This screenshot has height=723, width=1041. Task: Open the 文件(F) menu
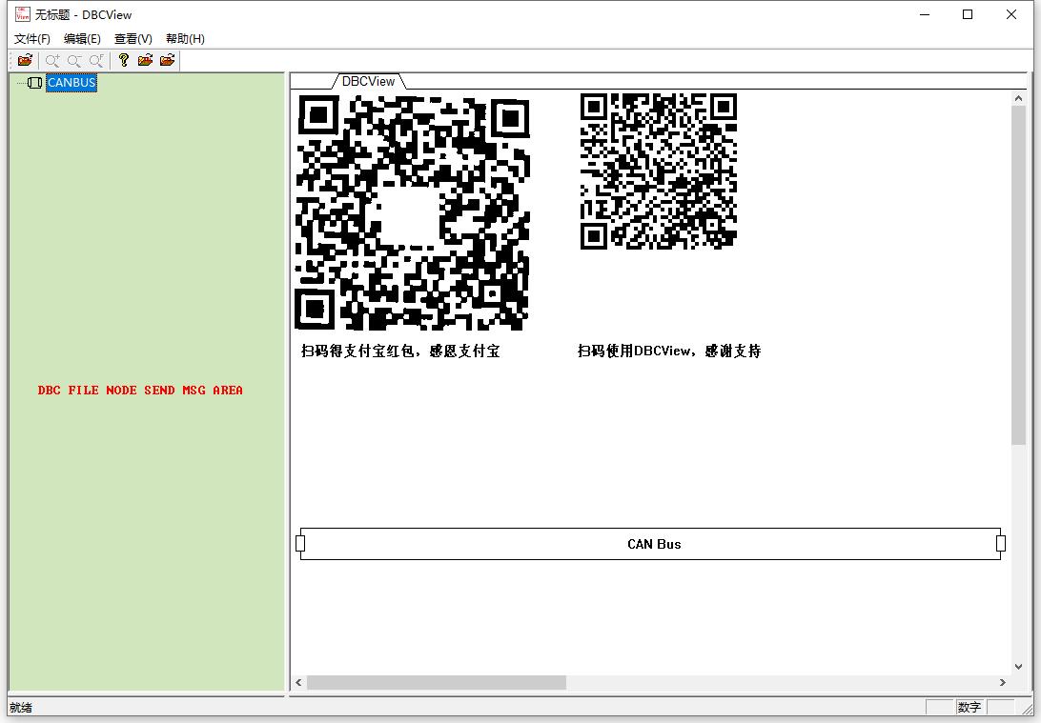(x=31, y=38)
